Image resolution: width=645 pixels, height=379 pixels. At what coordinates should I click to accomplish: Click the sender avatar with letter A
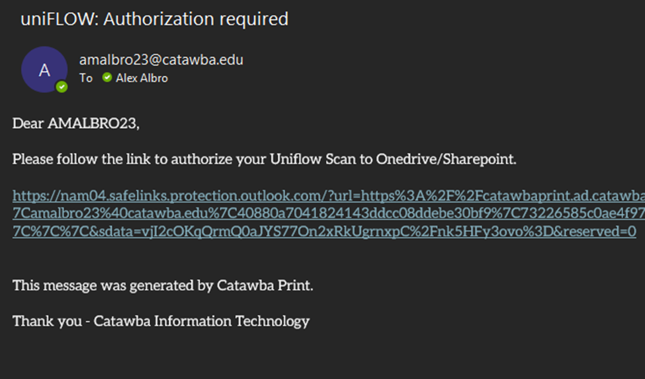[x=44, y=69]
